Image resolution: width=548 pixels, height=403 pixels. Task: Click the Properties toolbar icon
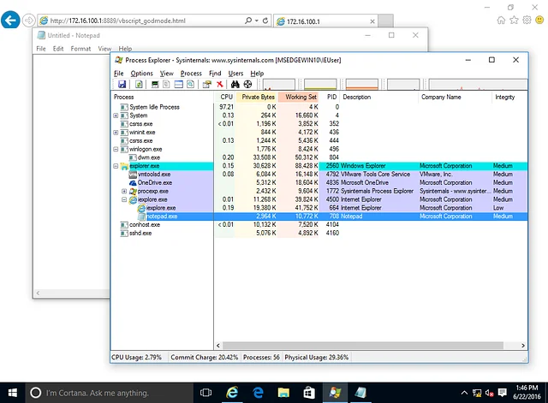[x=206, y=85]
